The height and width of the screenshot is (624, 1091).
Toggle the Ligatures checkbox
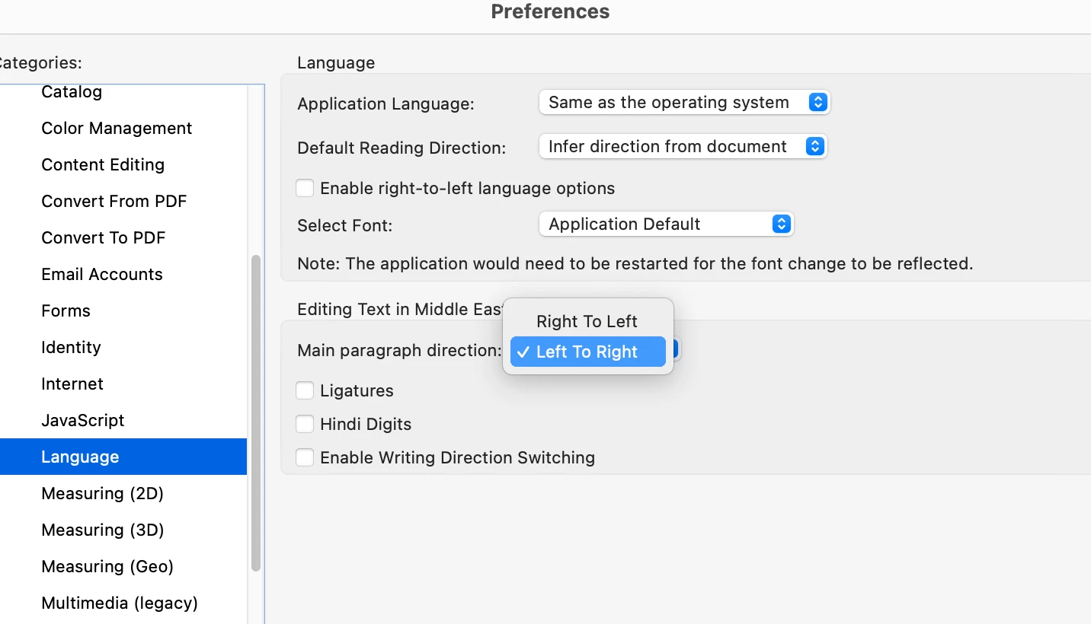click(x=305, y=391)
